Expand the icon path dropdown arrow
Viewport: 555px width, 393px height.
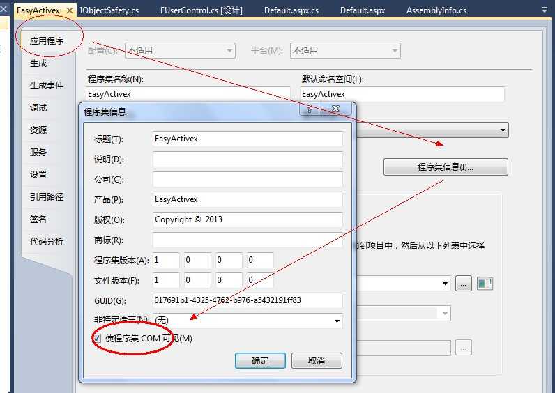click(445, 284)
